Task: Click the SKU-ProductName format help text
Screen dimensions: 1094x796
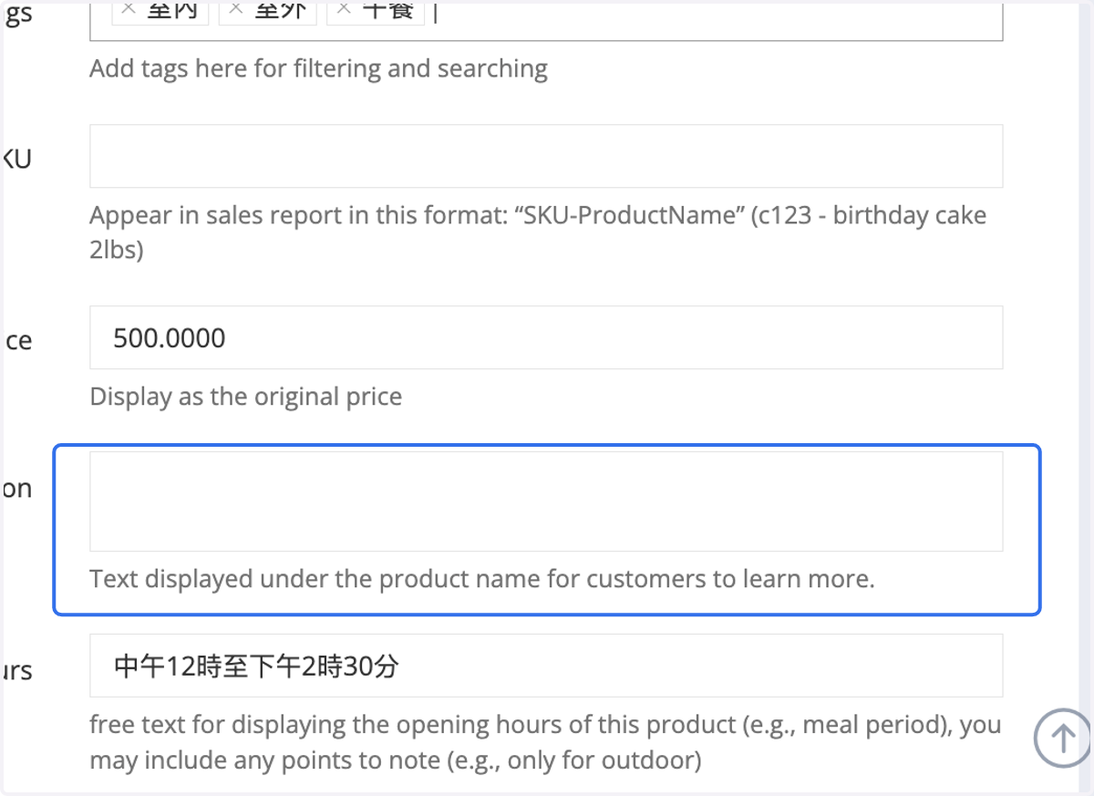Action: [x=538, y=233]
